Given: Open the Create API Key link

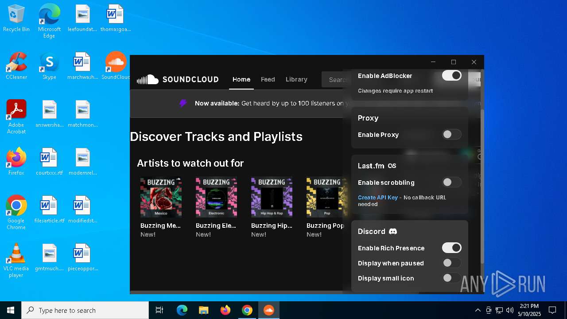Looking at the screenshot, I should 378,198.
